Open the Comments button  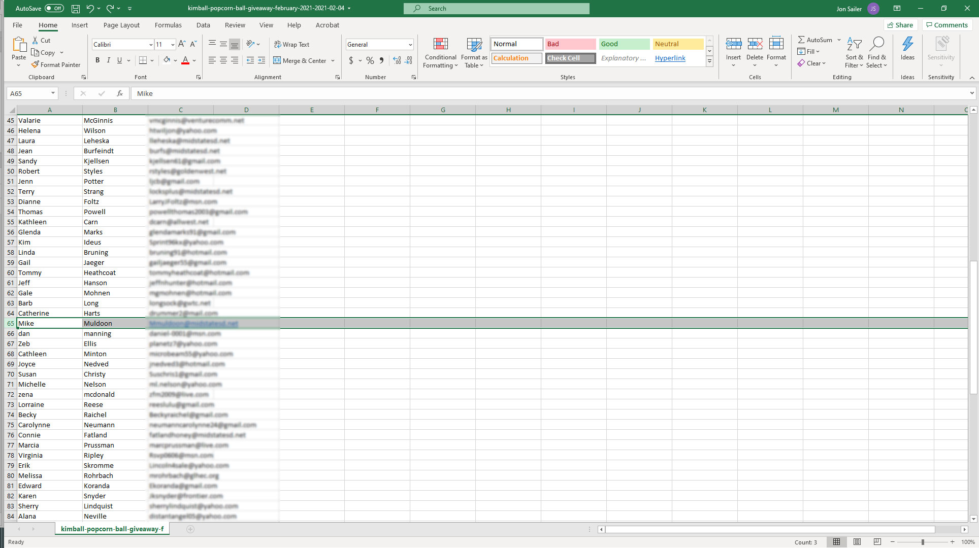(947, 25)
